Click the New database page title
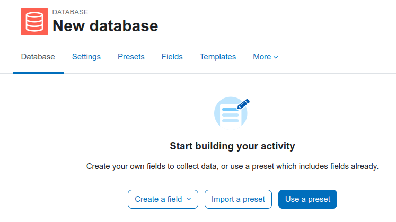Image resolution: width=396 pixels, height=222 pixels. click(105, 26)
